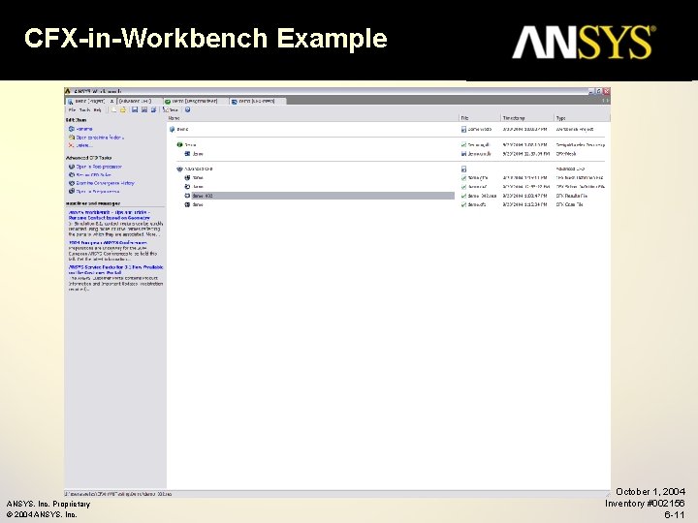Screen dimensions: 698x523
Task: Click the New toolbar button with label
Action: coord(171,109)
